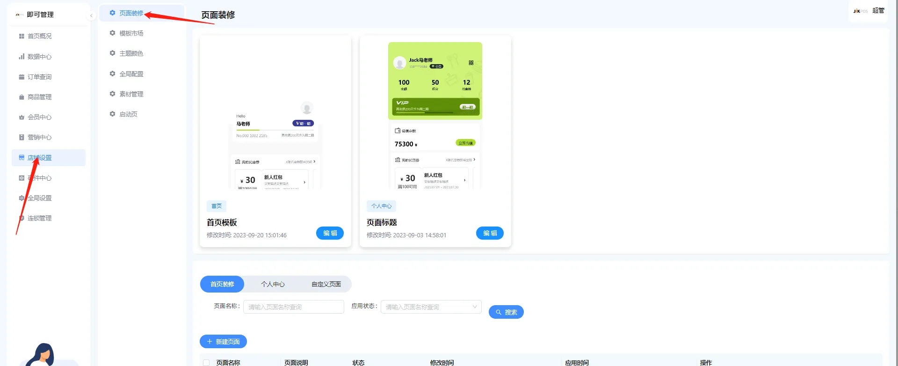The image size is (898, 366).
Task: Switch to the 首页装修 tab
Action: pos(222,284)
